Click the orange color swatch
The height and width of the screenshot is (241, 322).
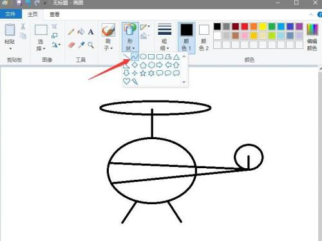254,26
